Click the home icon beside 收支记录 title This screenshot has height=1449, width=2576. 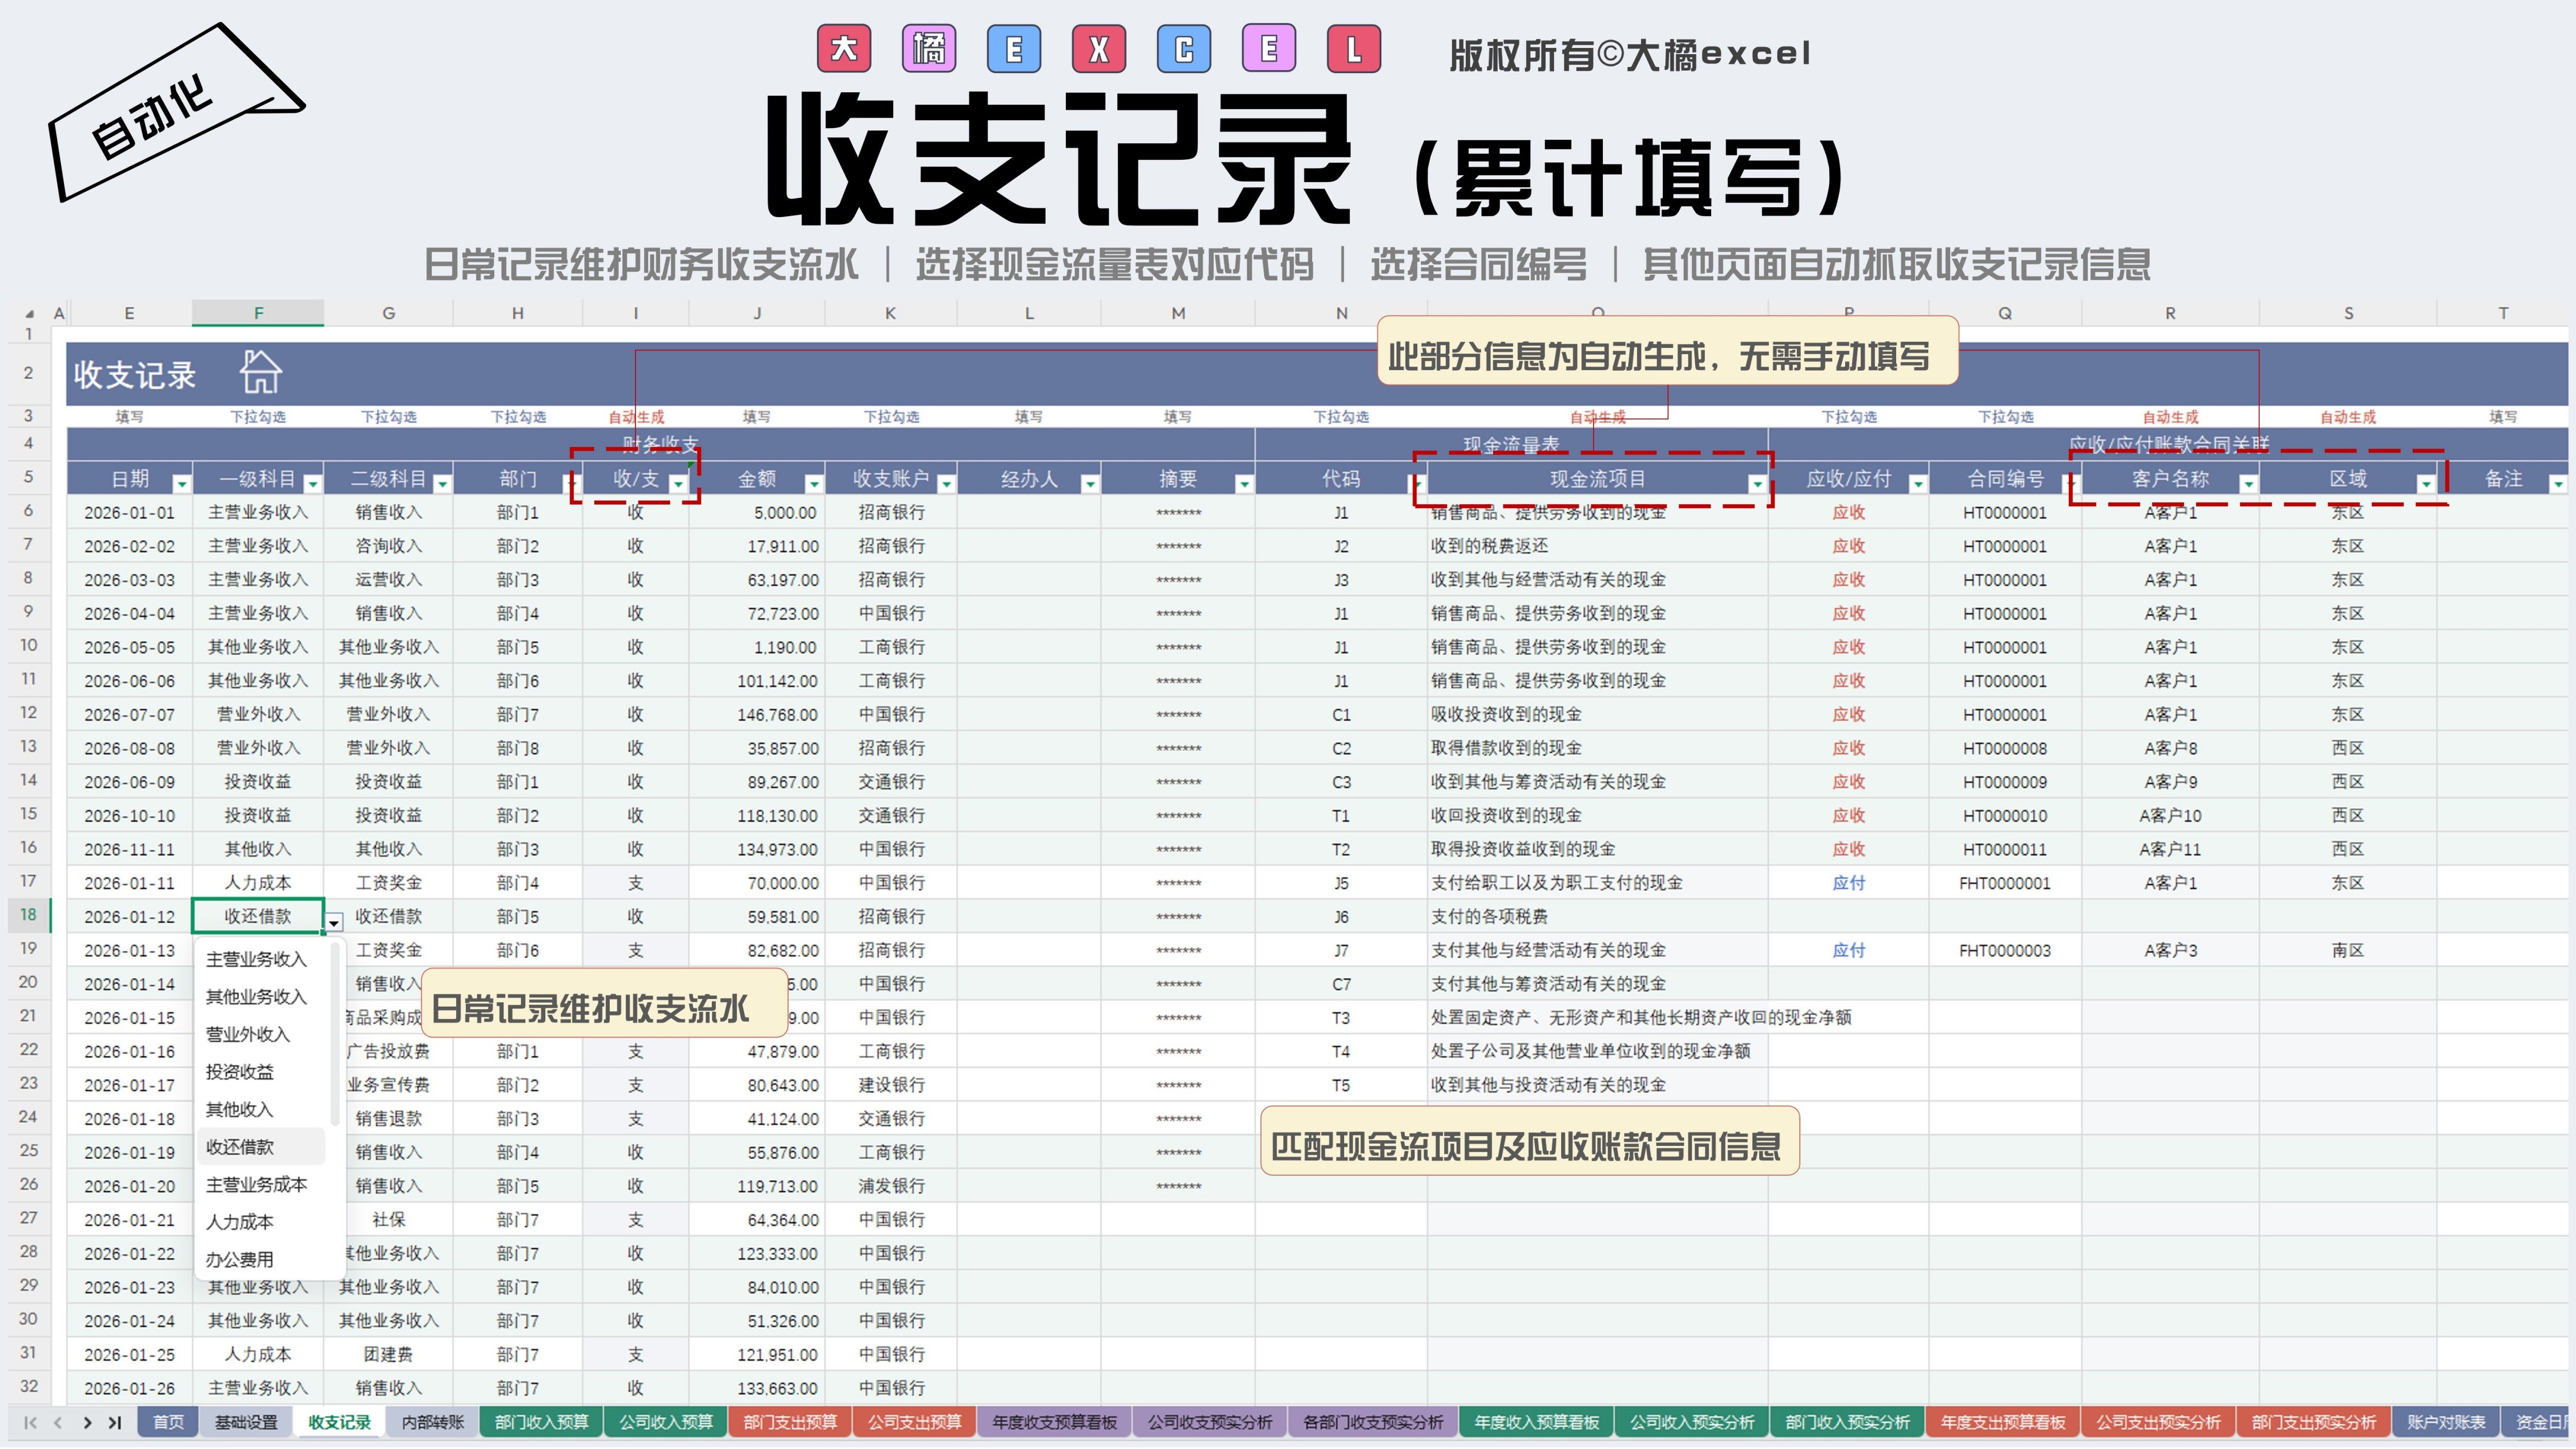point(260,372)
